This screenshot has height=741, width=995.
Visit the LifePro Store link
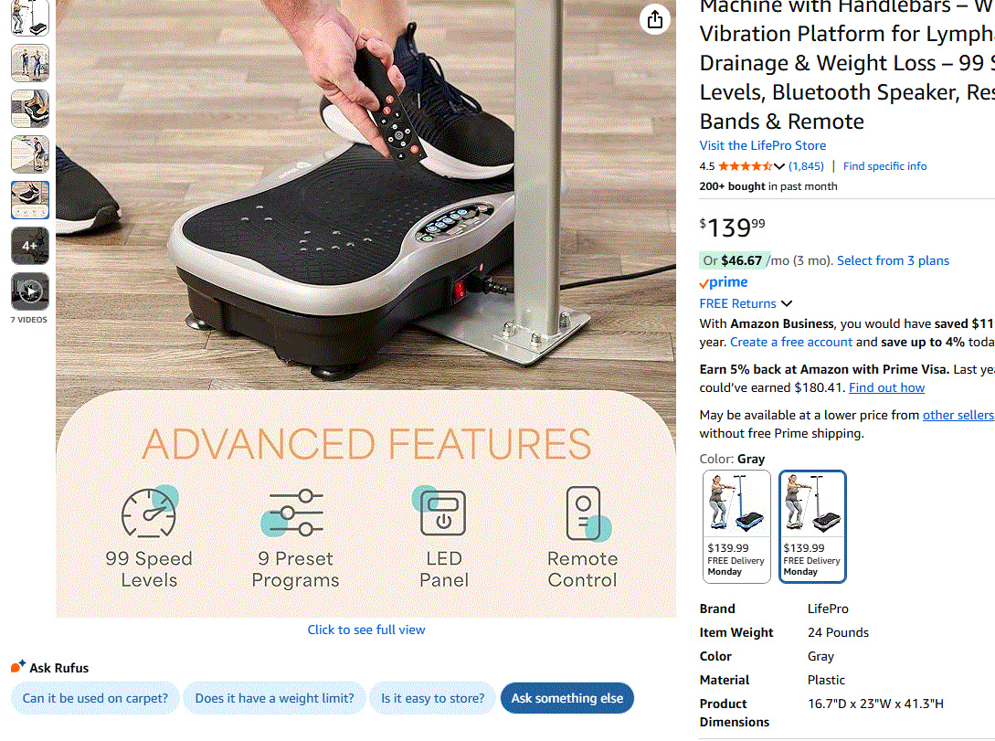(x=763, y=145)
